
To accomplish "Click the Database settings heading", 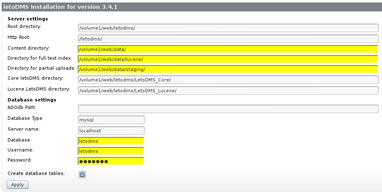I will (x=32, y=100).
